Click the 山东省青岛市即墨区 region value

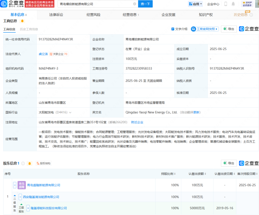coord(52,103)
